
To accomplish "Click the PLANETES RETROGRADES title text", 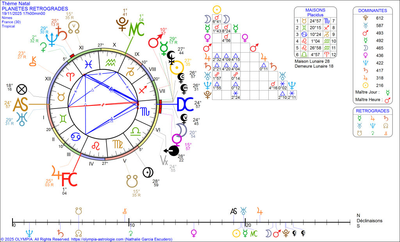I will (35, 9).
